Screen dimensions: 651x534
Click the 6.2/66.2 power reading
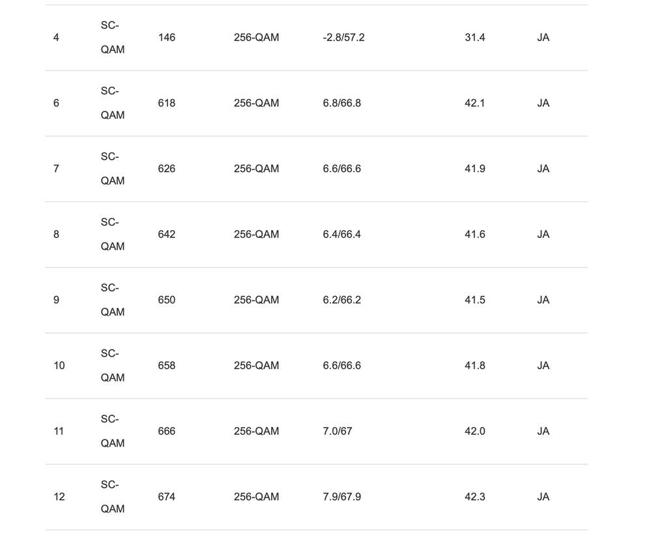pyautogui.click(x=341, y=300)
